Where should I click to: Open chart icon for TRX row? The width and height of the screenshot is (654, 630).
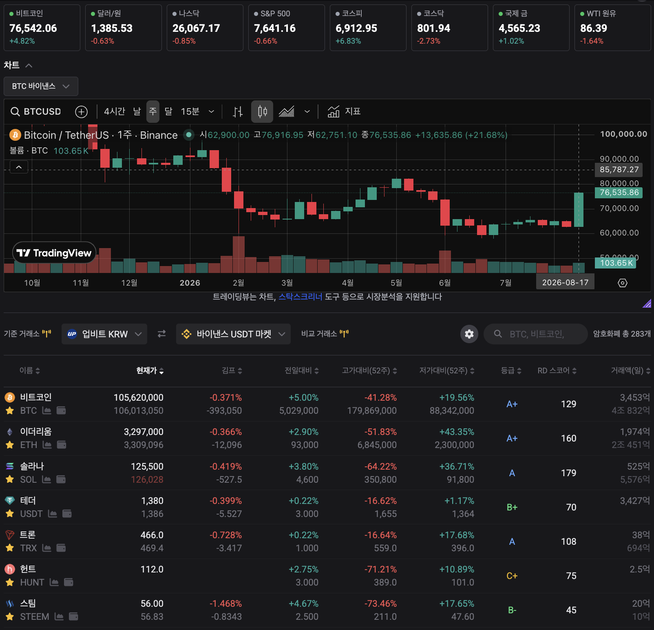tap(47, 548)
